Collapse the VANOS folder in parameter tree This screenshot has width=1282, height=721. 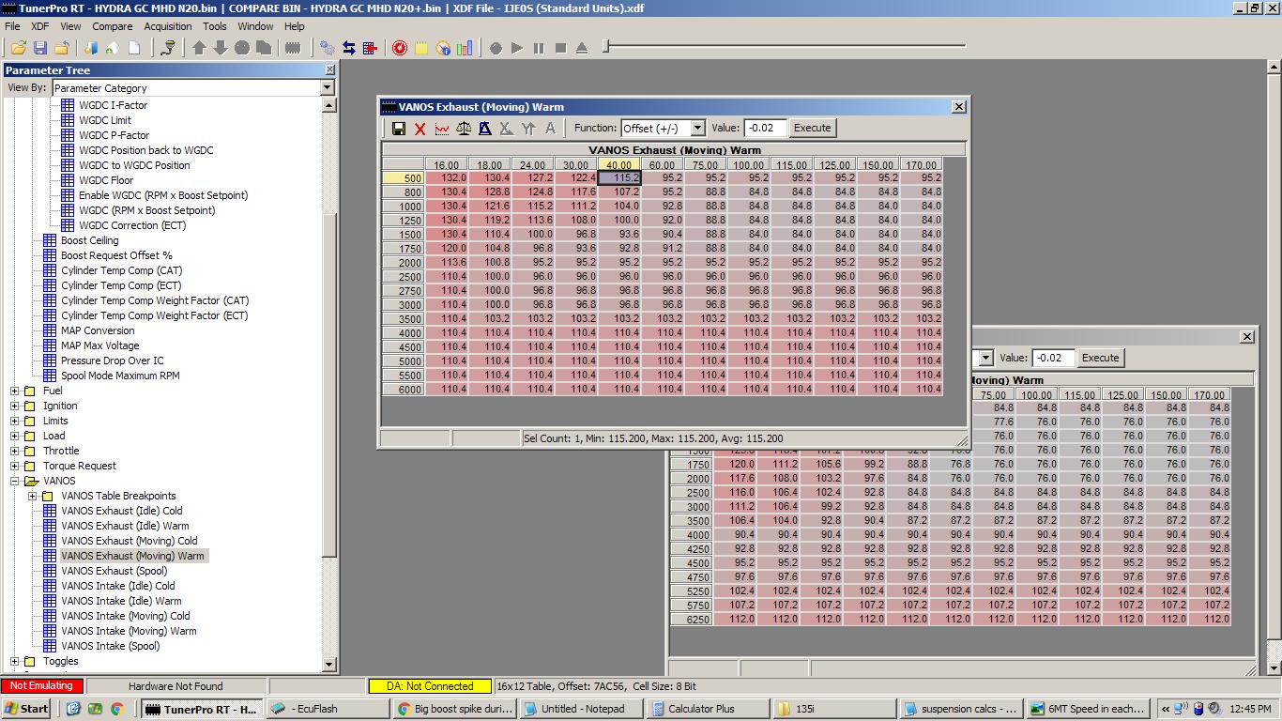click(x=15, y=481)
